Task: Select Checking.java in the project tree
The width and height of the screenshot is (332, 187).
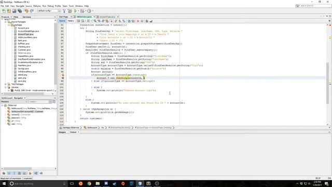Action: tap(24, 47)
